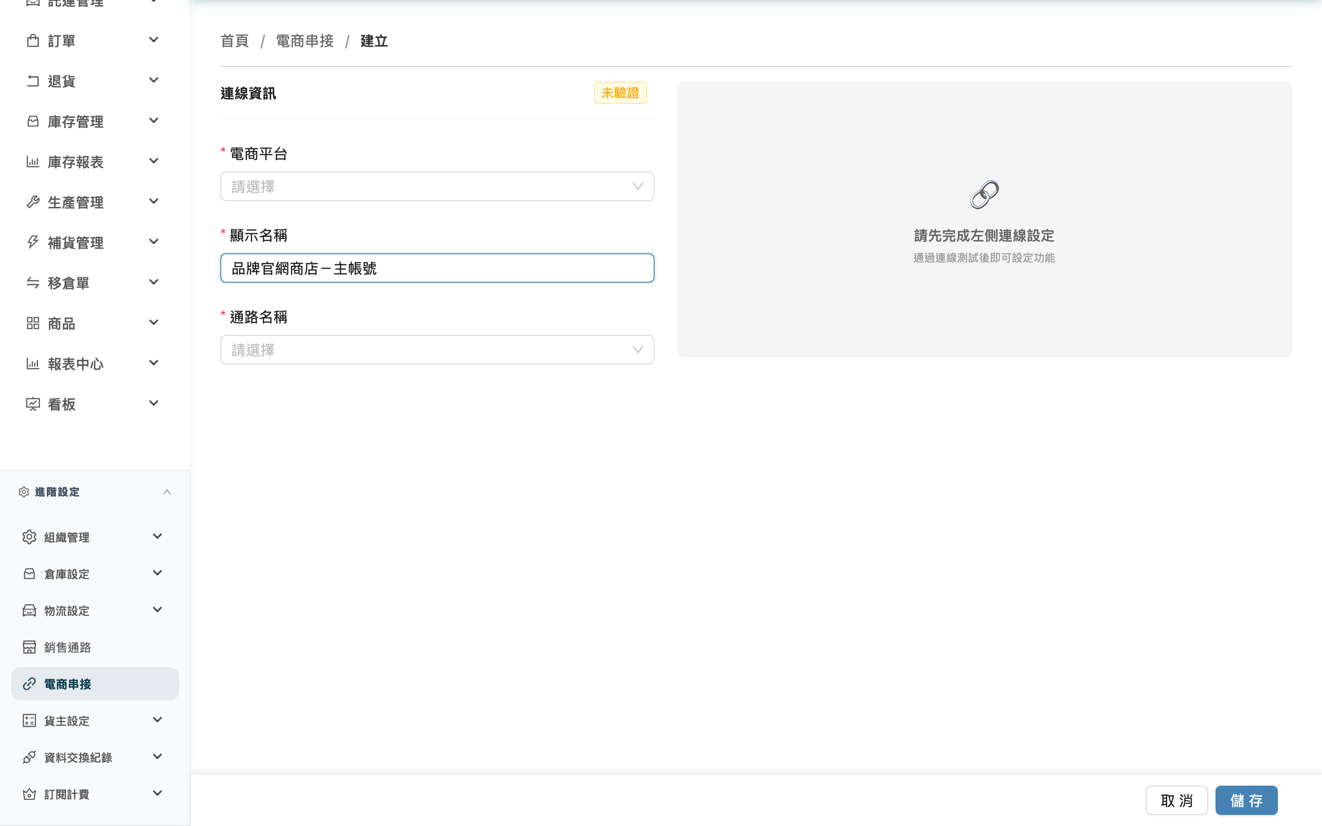Click the 連線資訊 section heading
This screenshot has width=1322, height=826.
click(x=248, y=94)
